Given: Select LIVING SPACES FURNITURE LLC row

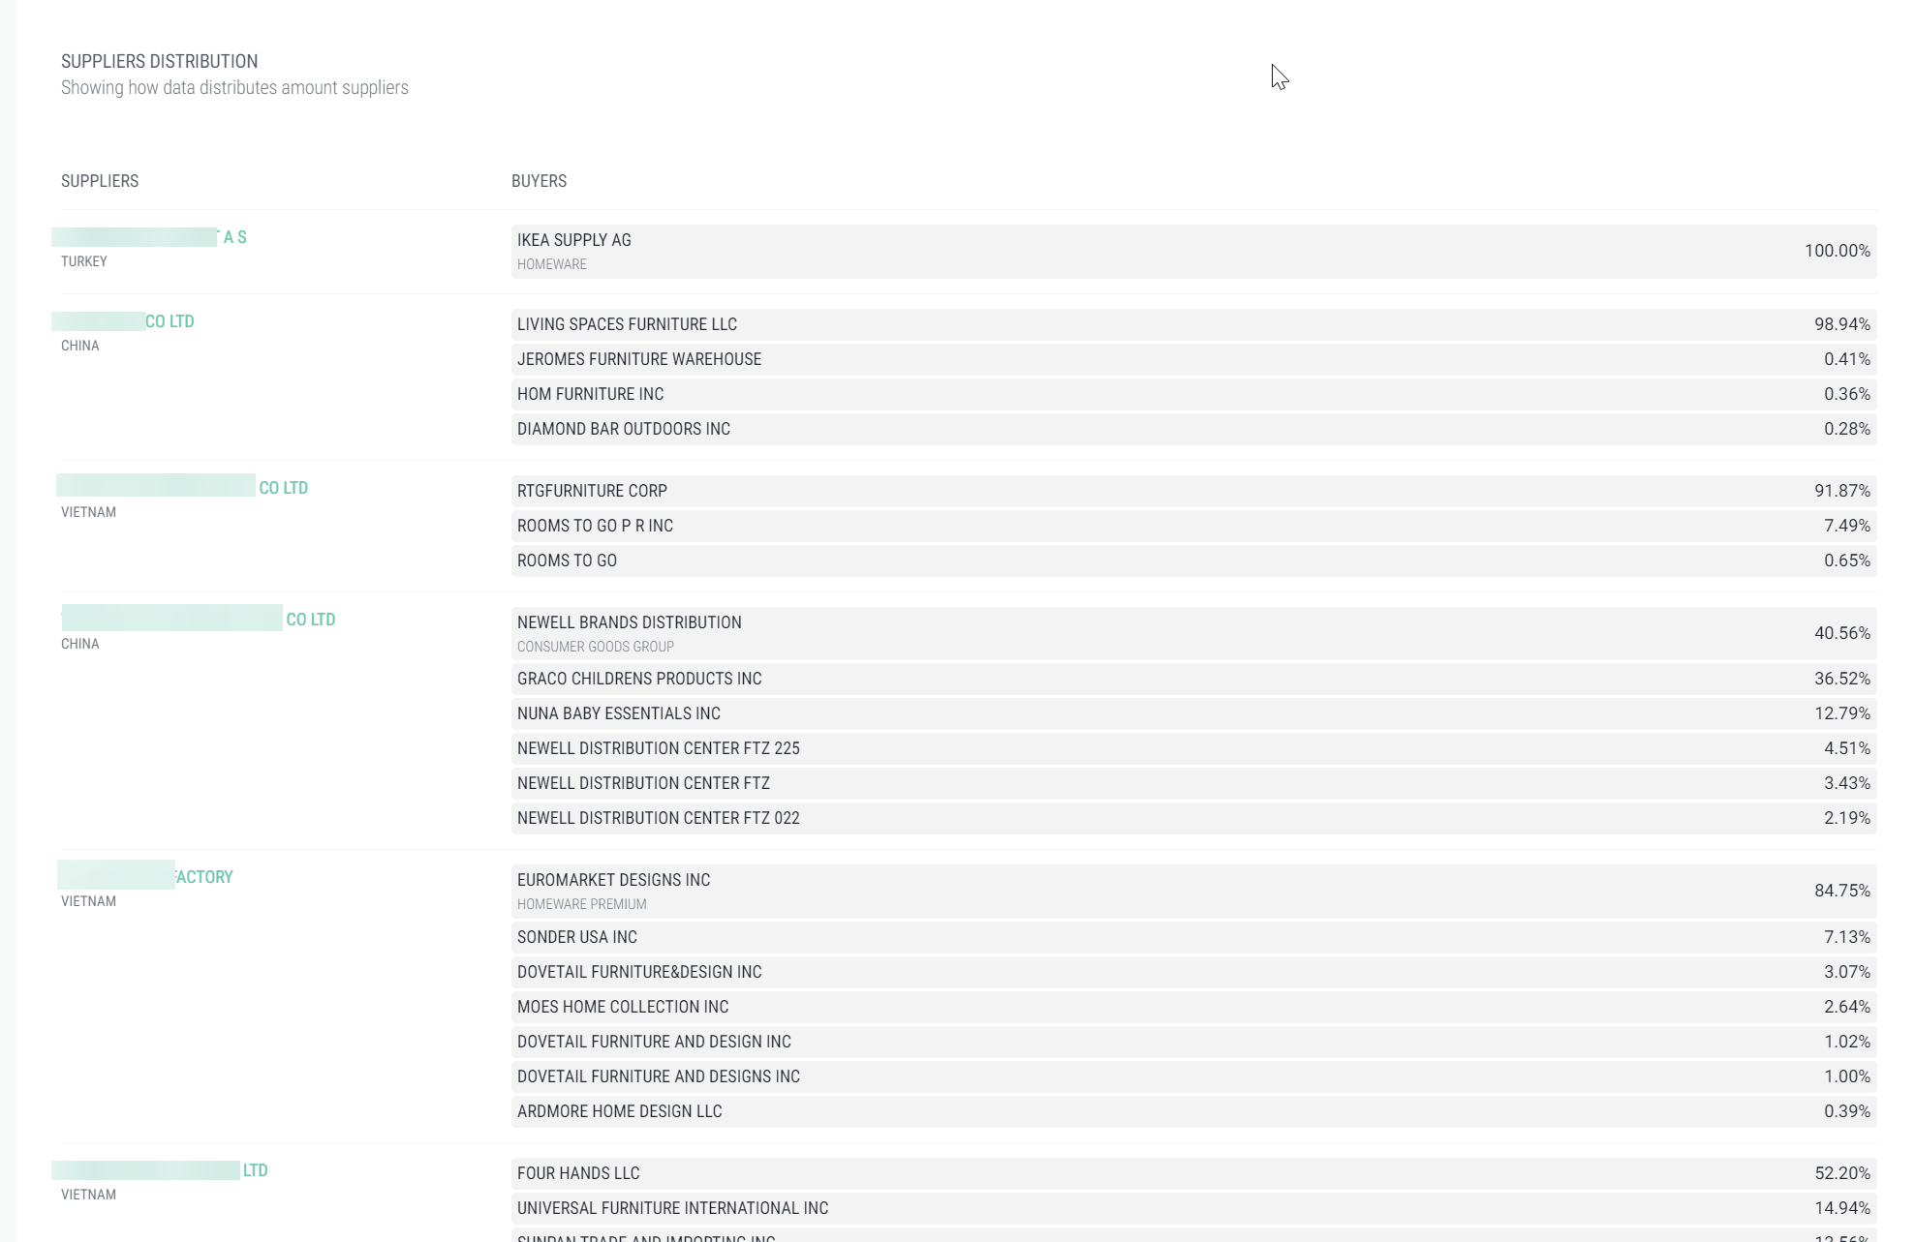Looking at the screenshot, I should click(1192, 323).
